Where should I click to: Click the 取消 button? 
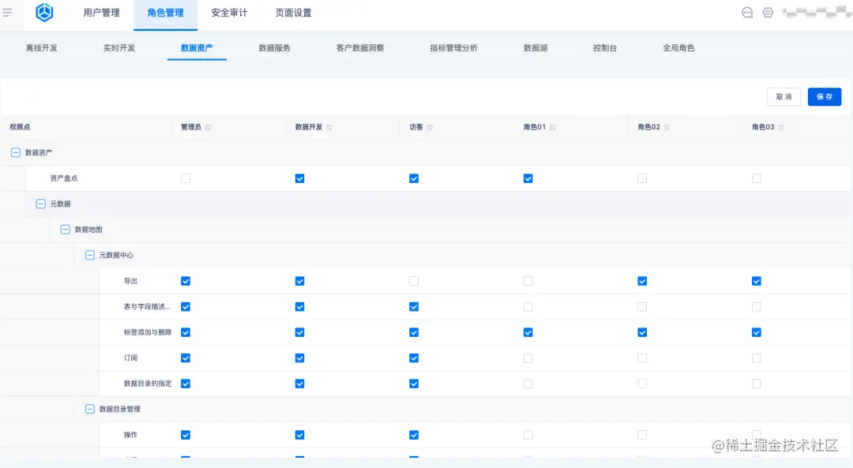point(783,96)
